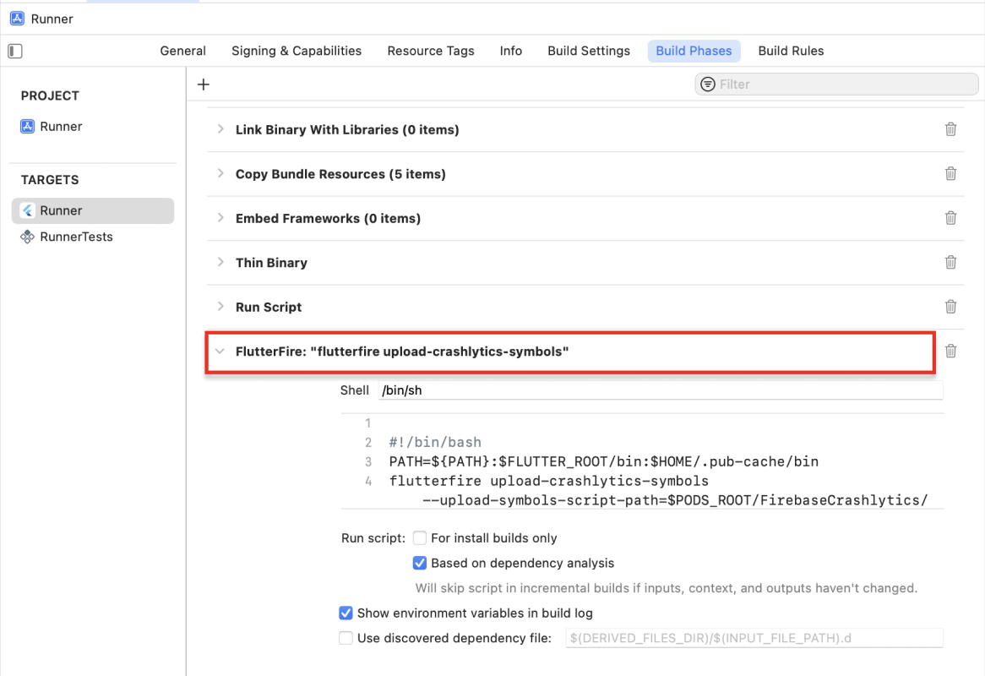
Task: Select Runner target in TARGETS
Action: [x=93, y=210]
